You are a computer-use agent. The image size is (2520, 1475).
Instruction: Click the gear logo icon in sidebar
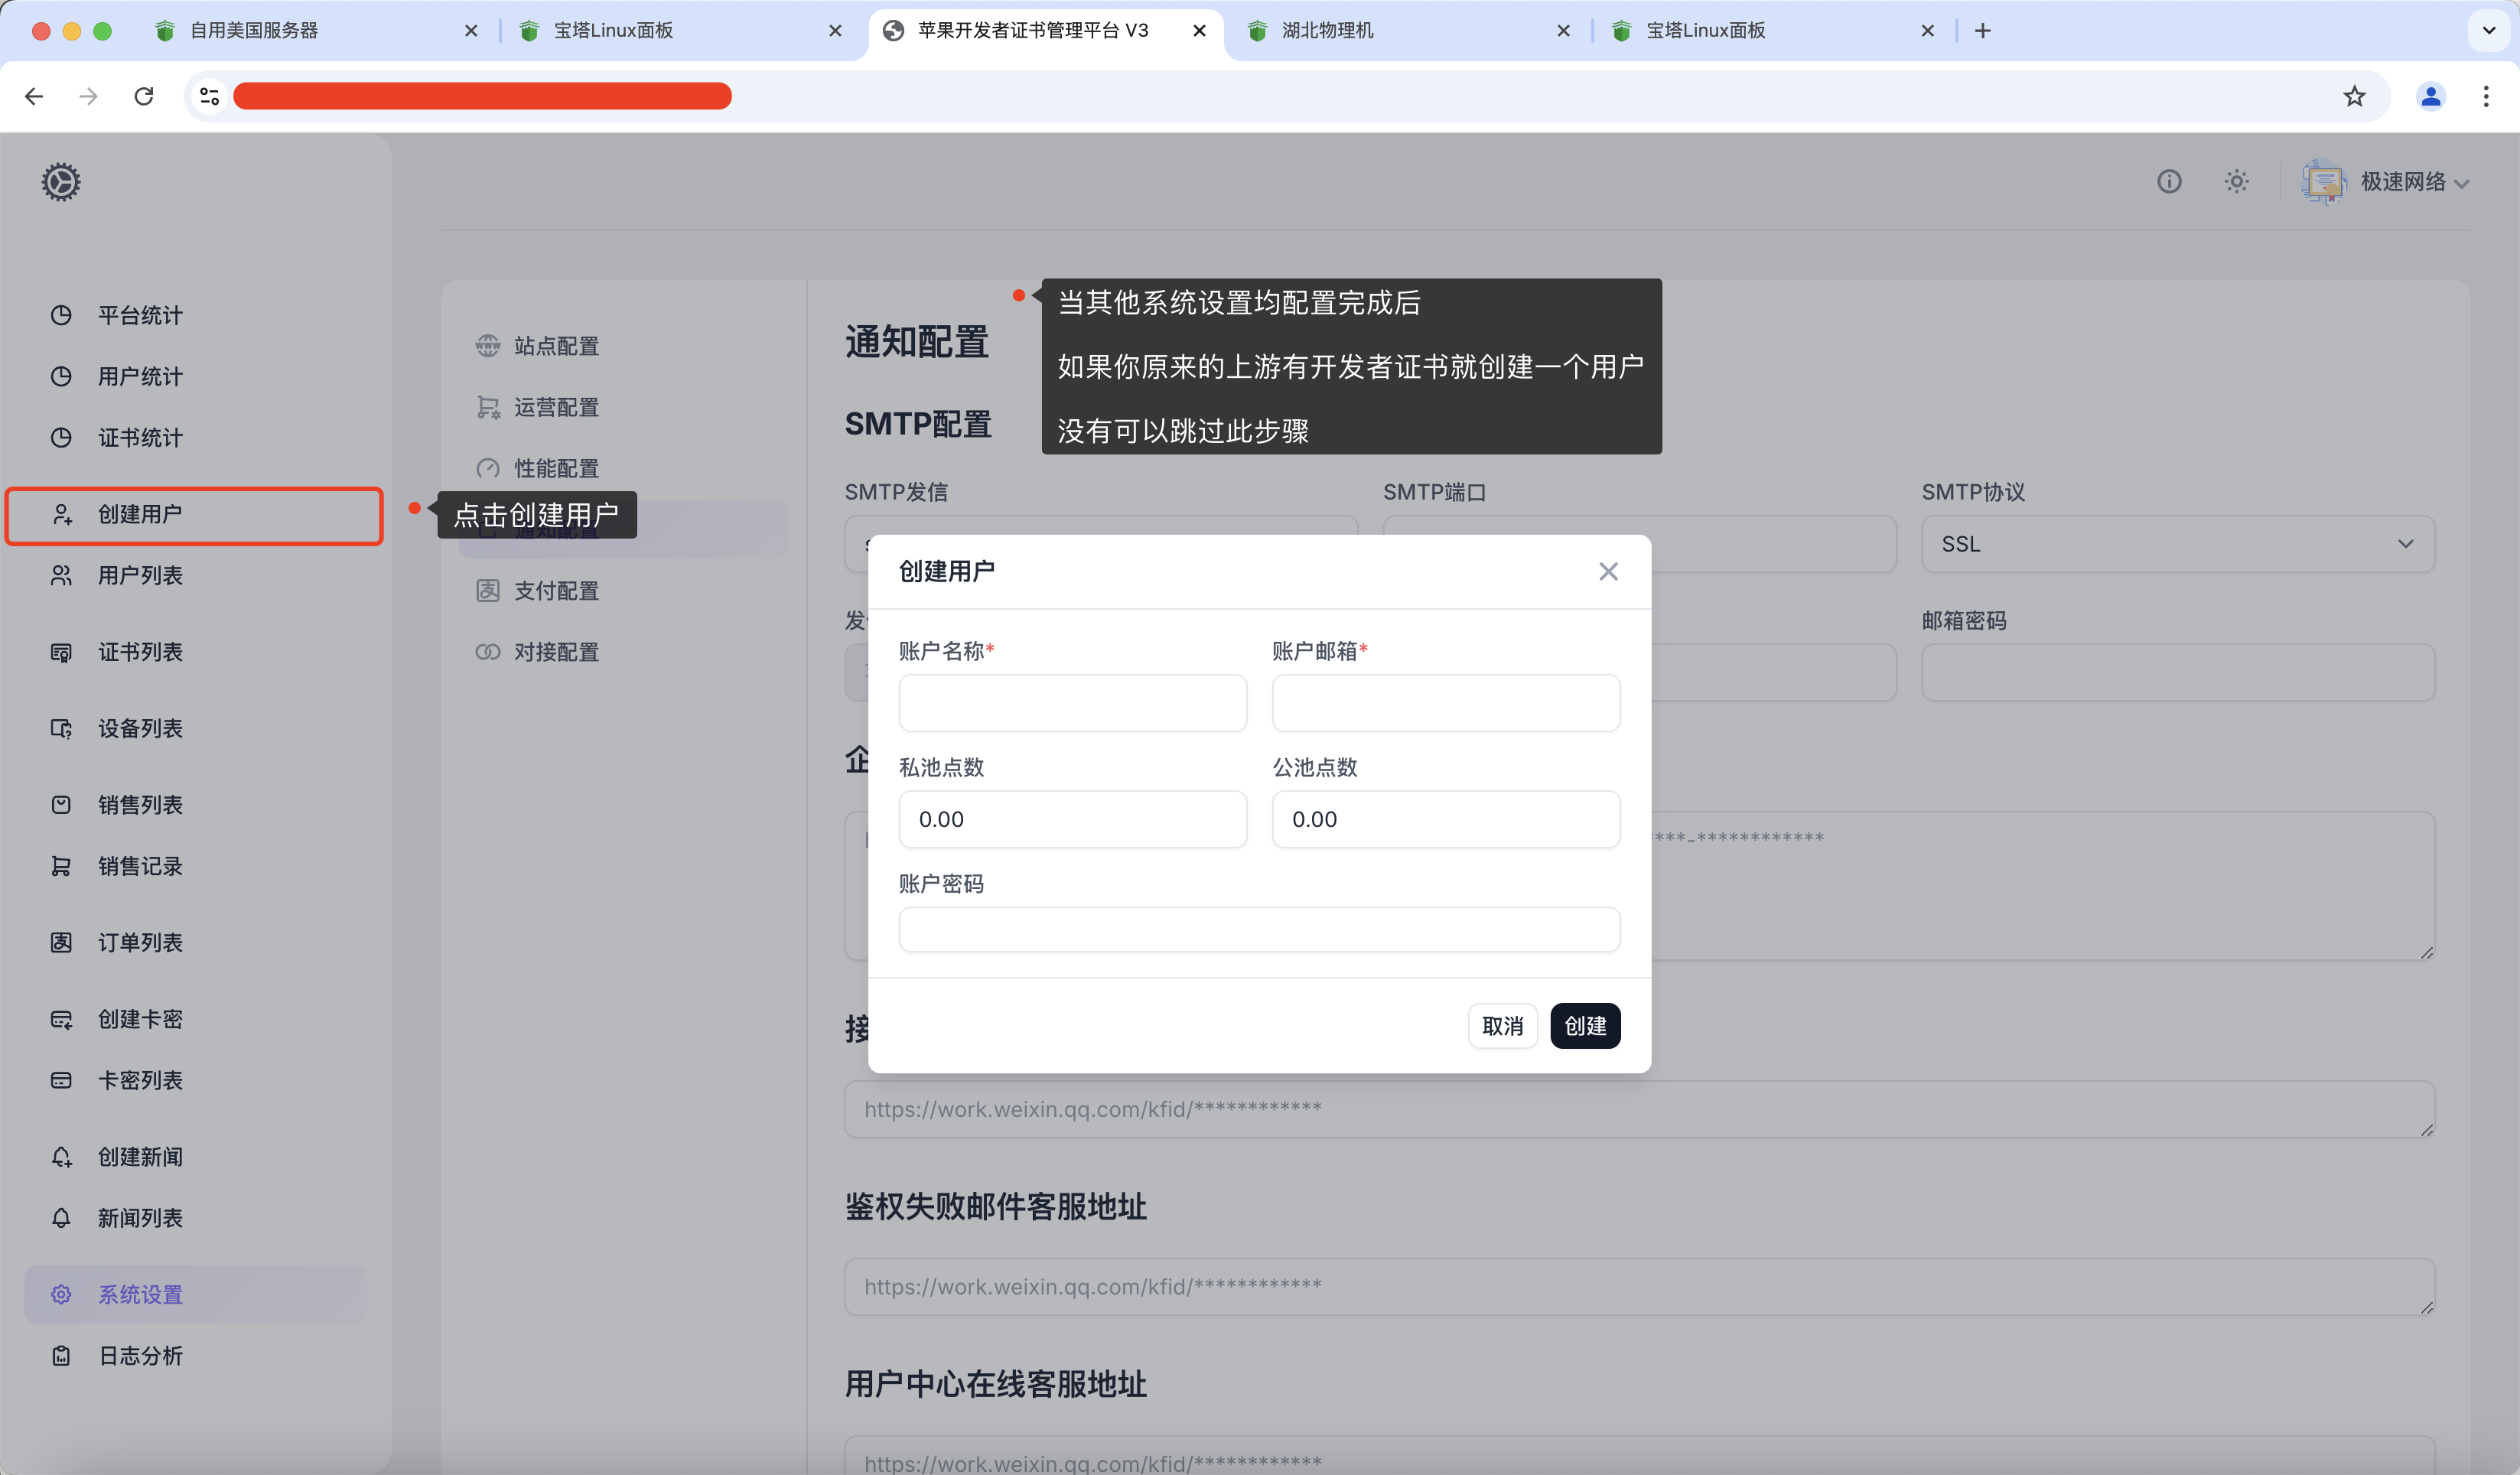pos(61,182)
